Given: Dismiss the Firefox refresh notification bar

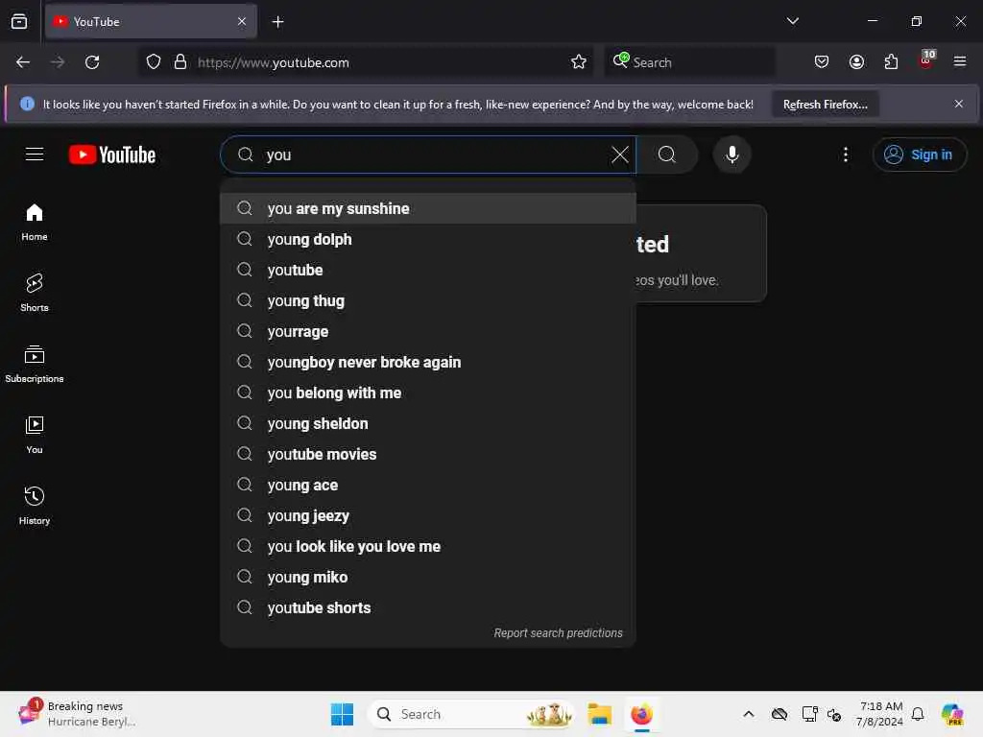Looking at the screenshot, I should pos(959,104).
